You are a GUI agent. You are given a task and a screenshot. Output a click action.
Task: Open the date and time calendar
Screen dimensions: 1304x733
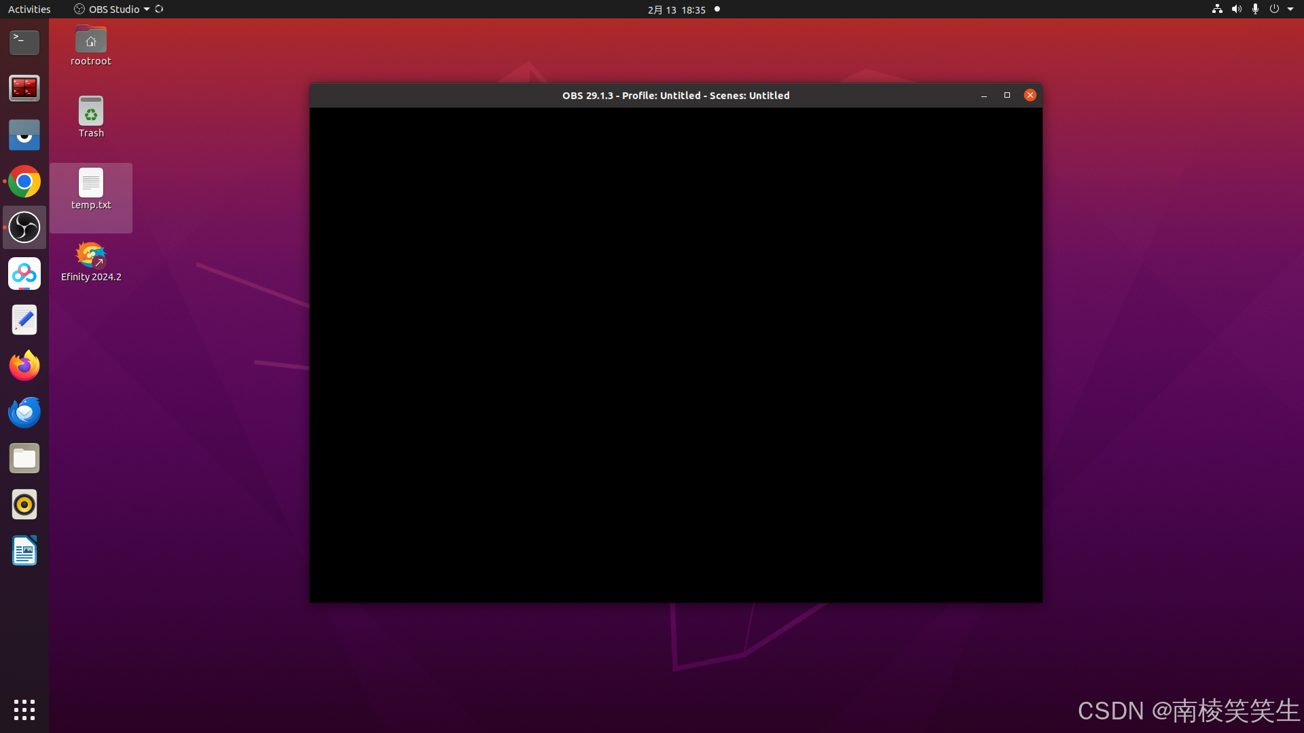pyautogui.click(x=676, y=10)
